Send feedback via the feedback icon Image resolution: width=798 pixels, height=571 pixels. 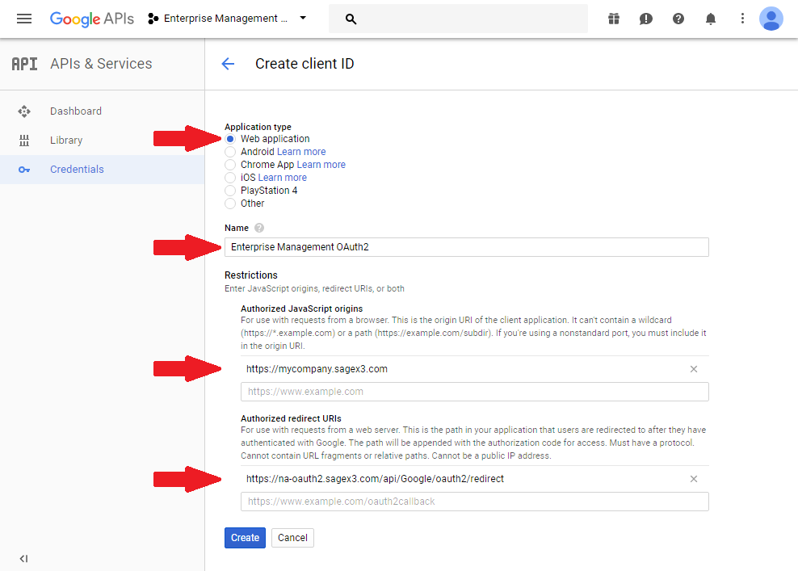646,18
